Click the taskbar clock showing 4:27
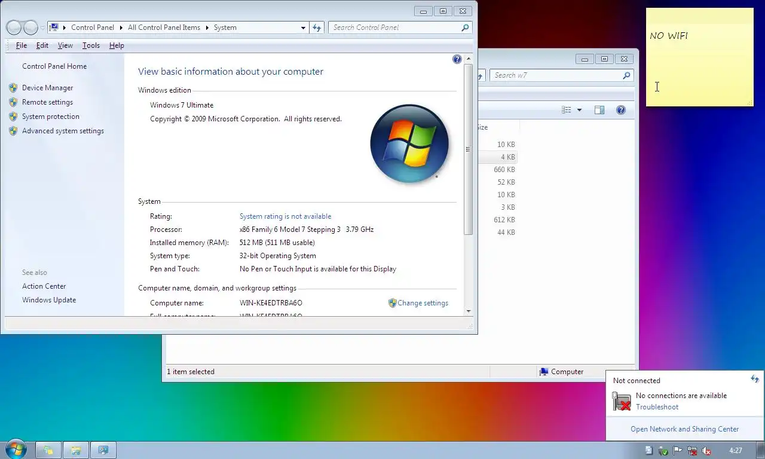Viewport: 765px width, 459px height. [736, 451]
